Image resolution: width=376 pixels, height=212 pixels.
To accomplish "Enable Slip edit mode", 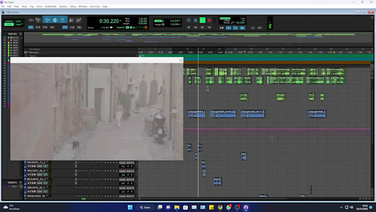I will click(x=9, y=24).
